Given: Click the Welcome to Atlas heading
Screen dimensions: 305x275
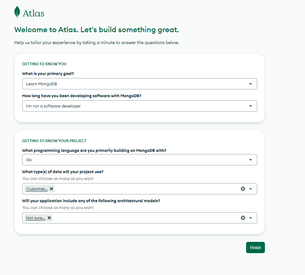Looking at the screenshot, I should [x=97, y=30].
